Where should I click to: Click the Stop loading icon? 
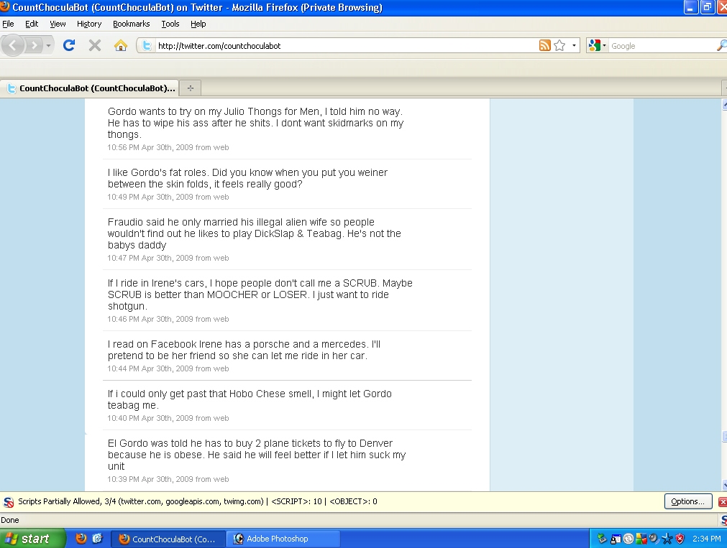[94, 45]
